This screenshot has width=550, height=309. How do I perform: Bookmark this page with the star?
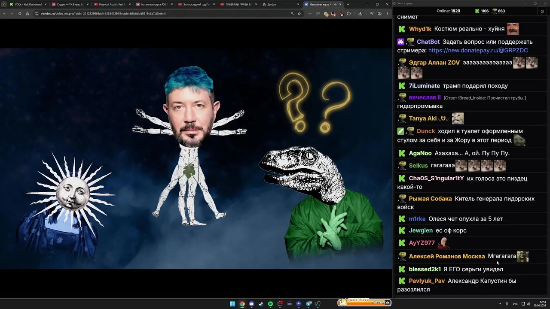299,13
